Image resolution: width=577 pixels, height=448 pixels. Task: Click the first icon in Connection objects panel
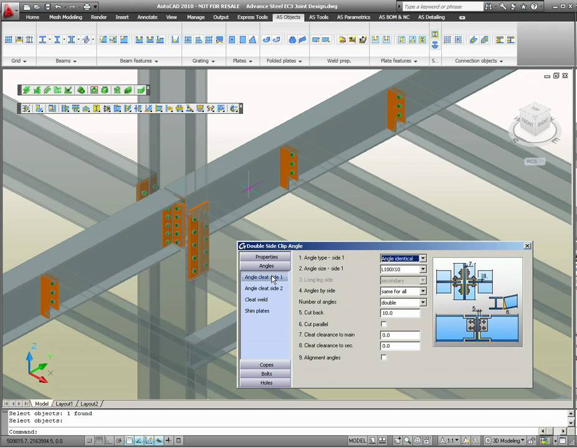(447, 40)
